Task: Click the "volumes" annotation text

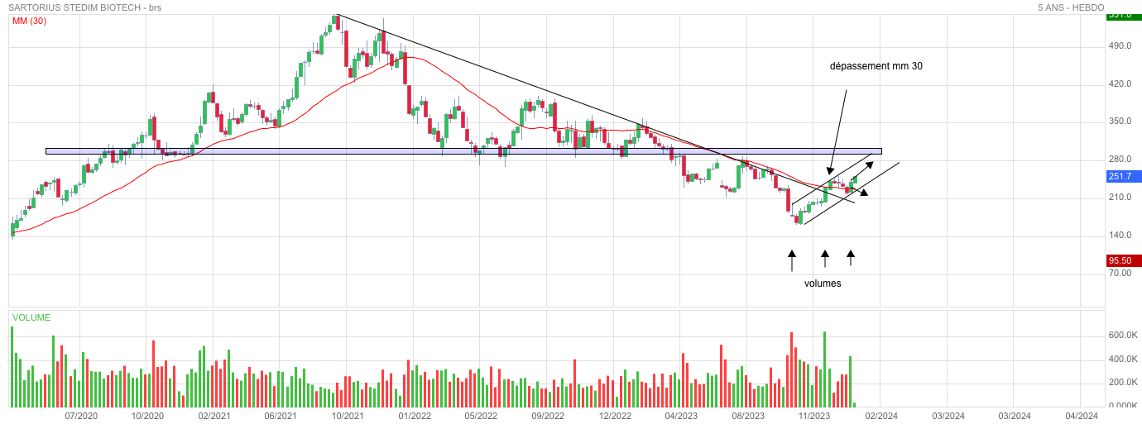Action: point(823,283)
